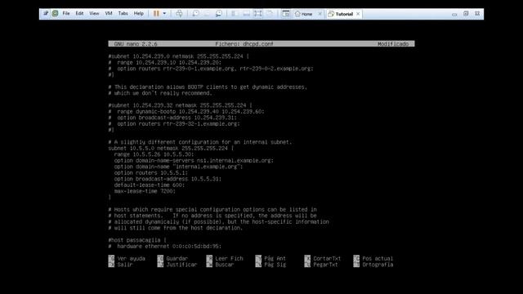Click the 'max-lease-time 7200;' line
523x294 pixels.
coord(145,191)
